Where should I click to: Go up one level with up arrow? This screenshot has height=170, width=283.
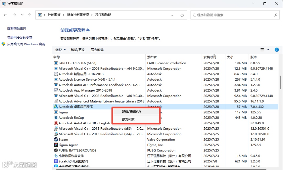30,15
